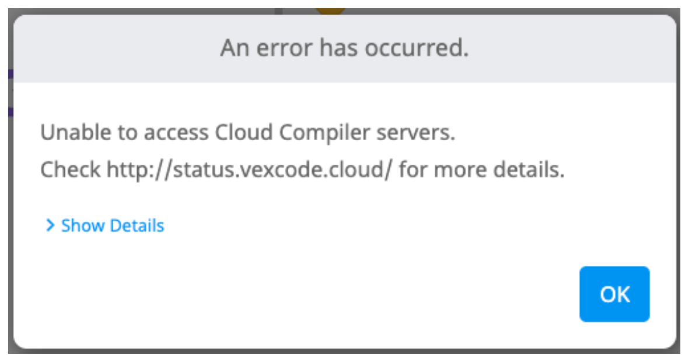The width and height of the screenshot is (685, 361).
Task: Click the dialog header reading An error has occurred
Action: coord(342,48)
